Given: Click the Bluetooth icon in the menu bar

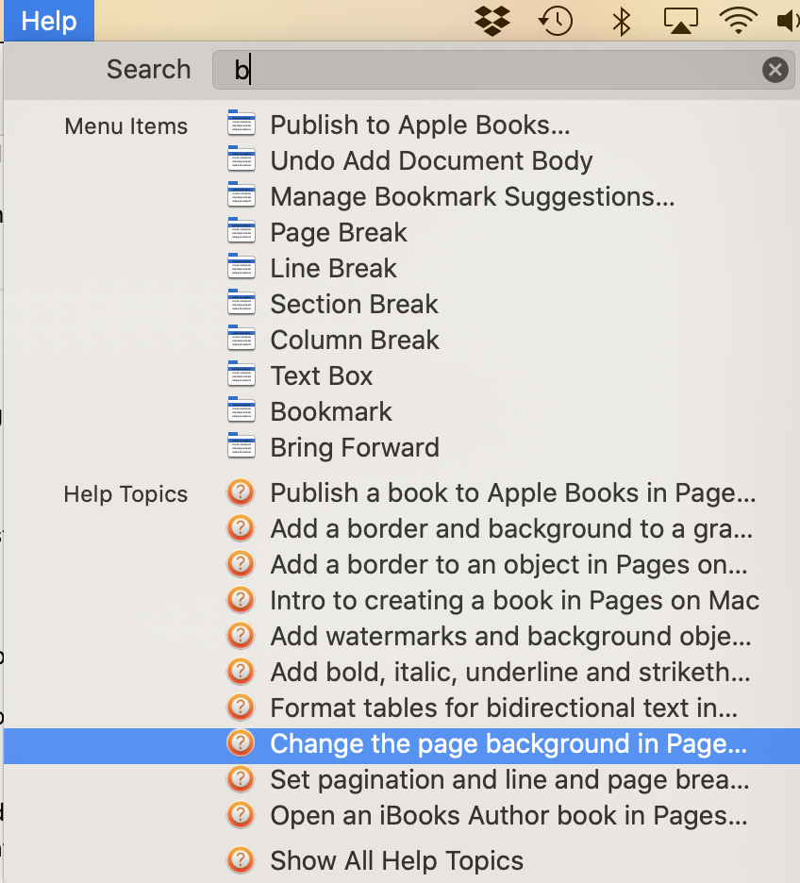Looking at the screenshot, I should click(x=622, y=22).
